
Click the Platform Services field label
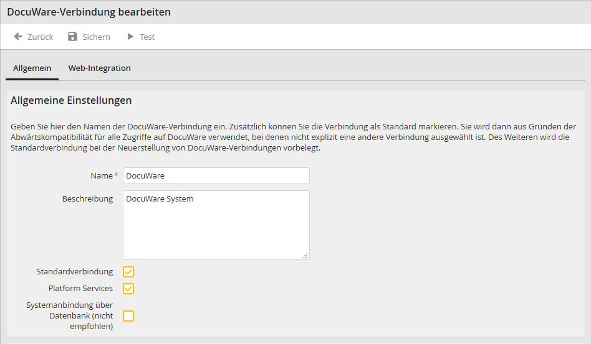click(x=80, y=289)
